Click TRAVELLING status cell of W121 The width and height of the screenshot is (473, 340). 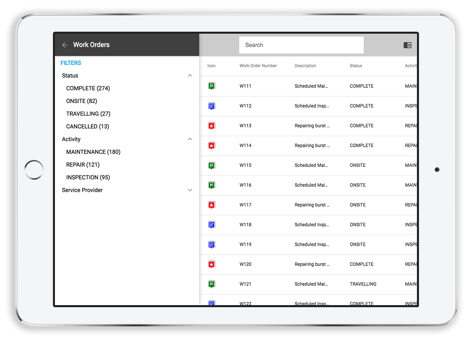363,284
